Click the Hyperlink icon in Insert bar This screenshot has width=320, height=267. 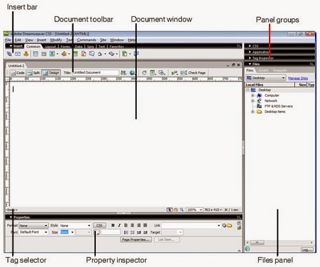[9, 54]
